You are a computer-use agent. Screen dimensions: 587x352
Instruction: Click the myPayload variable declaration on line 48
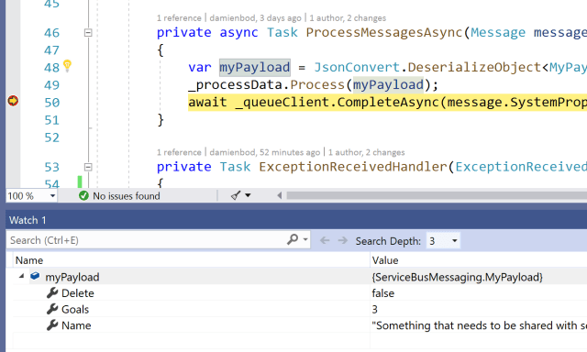pyautogui.click(x=255, y=67)
